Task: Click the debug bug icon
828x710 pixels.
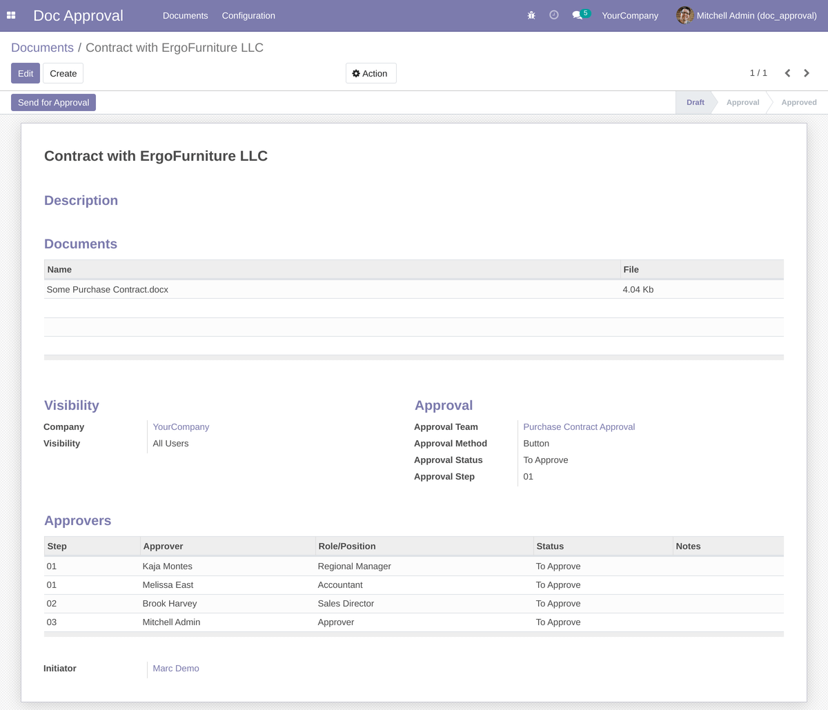Action: point(531,14)
